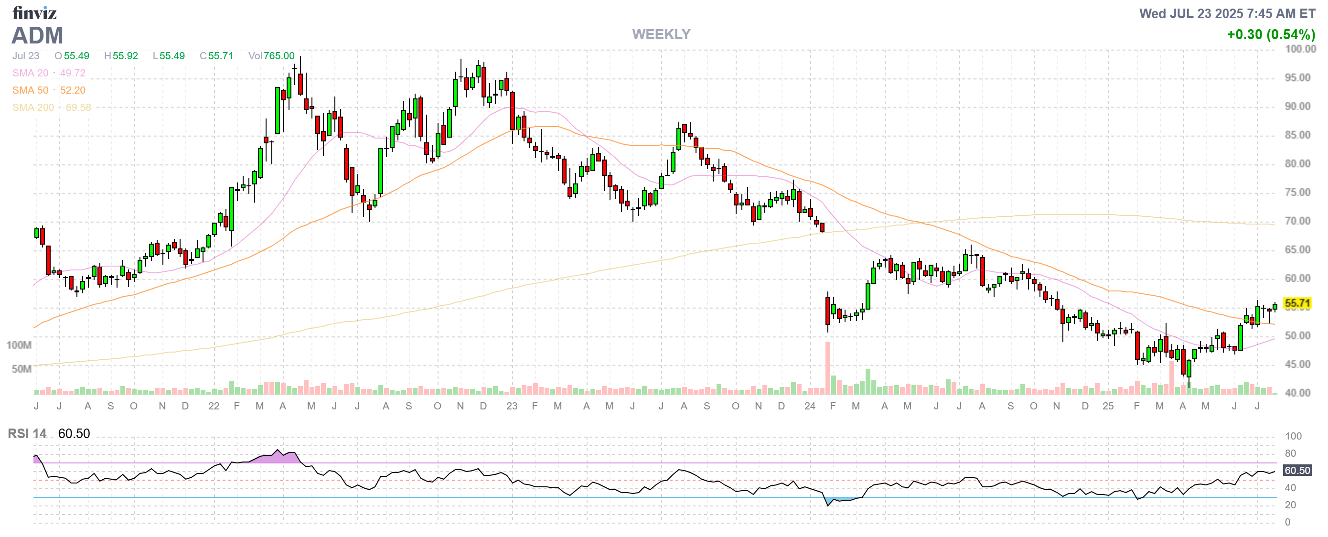The height and width of the screenshot is (537, 1328).
Task: Click the SMA 200 legend label
Action: (x=33, y=107)
